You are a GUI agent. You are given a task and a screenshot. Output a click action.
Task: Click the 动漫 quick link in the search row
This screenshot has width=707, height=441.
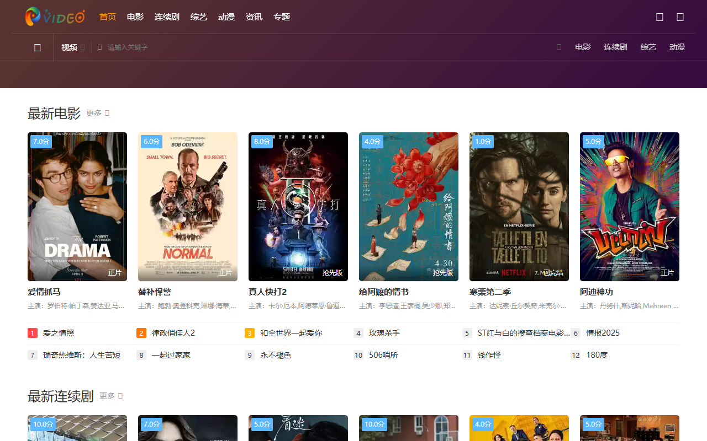pos(677,47)
